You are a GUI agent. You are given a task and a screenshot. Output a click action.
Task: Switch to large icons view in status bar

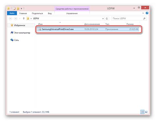click(146, 112)
